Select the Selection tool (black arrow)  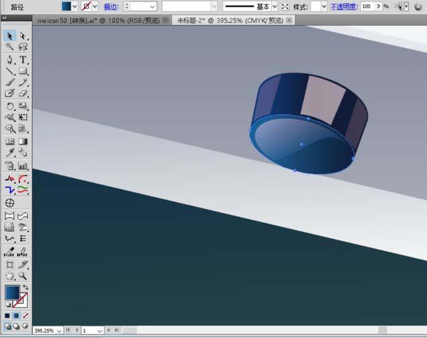10,36
